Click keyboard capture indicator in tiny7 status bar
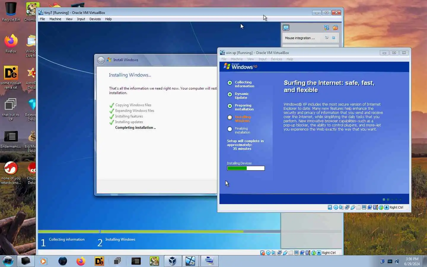 [x=319, y=253]
